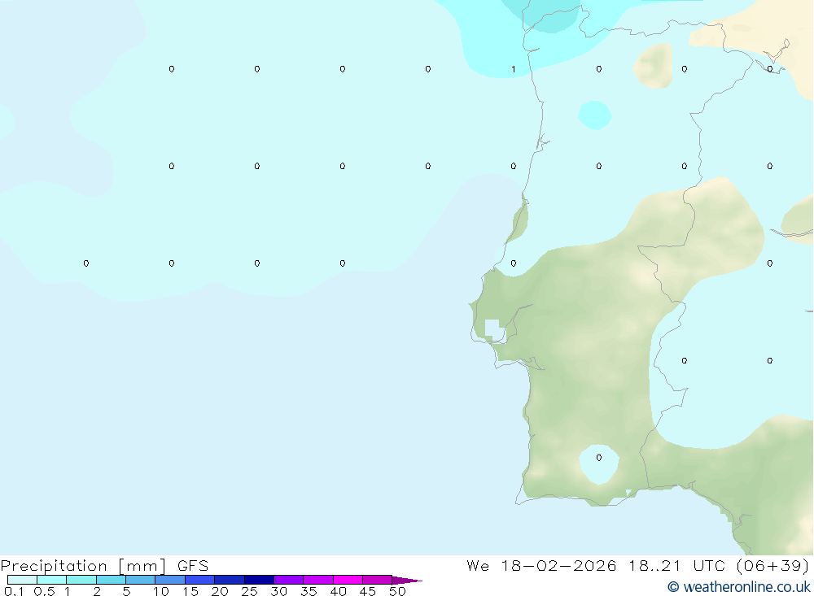Select the 1–2 mm legend color swatch

click(x=81, y=580)
